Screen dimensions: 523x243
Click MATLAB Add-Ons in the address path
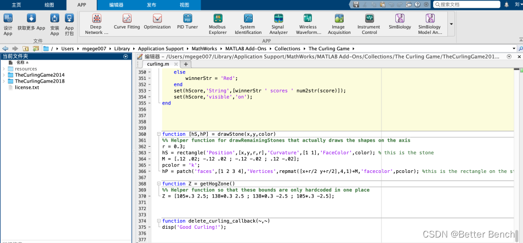(x=246, y=49)
